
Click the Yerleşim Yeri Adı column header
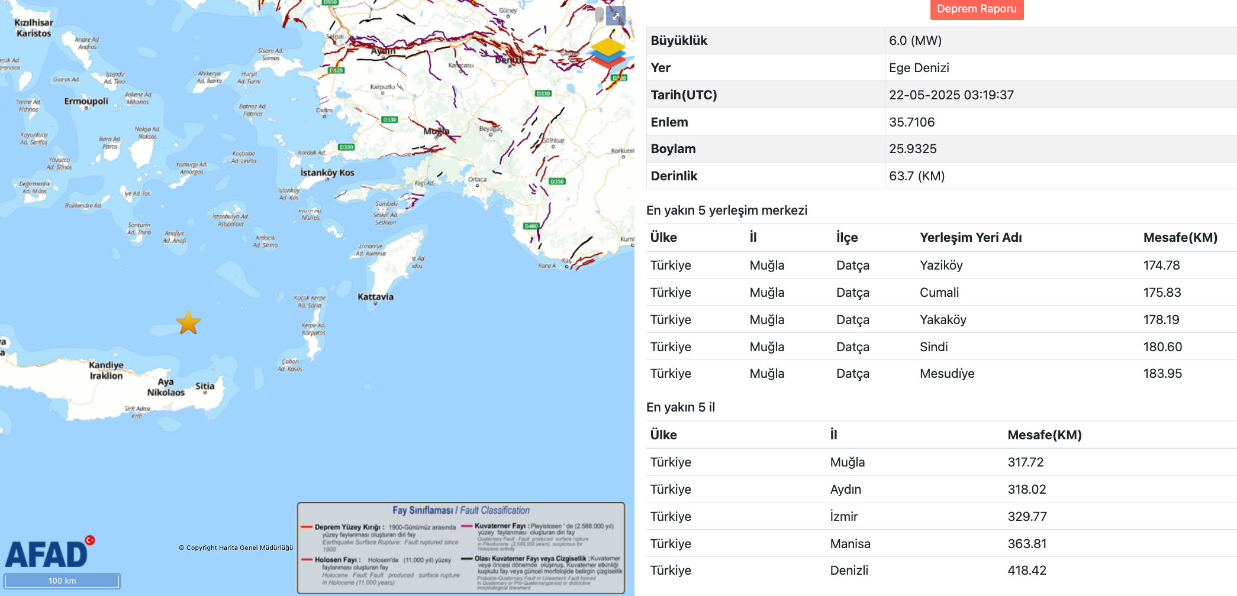click(x=970, y=238)
